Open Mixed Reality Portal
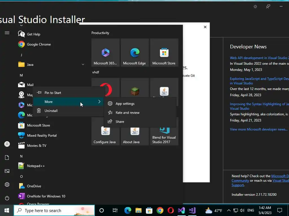Screen dimensions: 289x216 click(42, 135)
